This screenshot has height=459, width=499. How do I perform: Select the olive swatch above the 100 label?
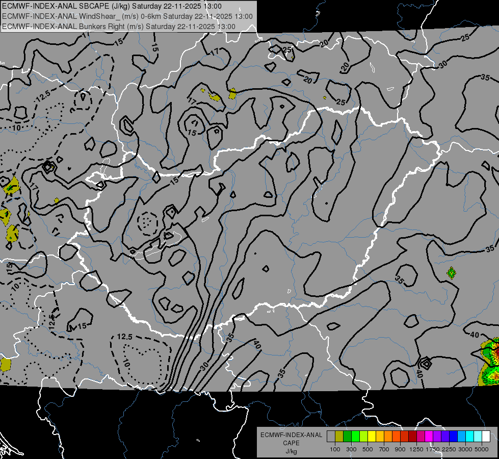pyautogui.click(x=339, y=436)
